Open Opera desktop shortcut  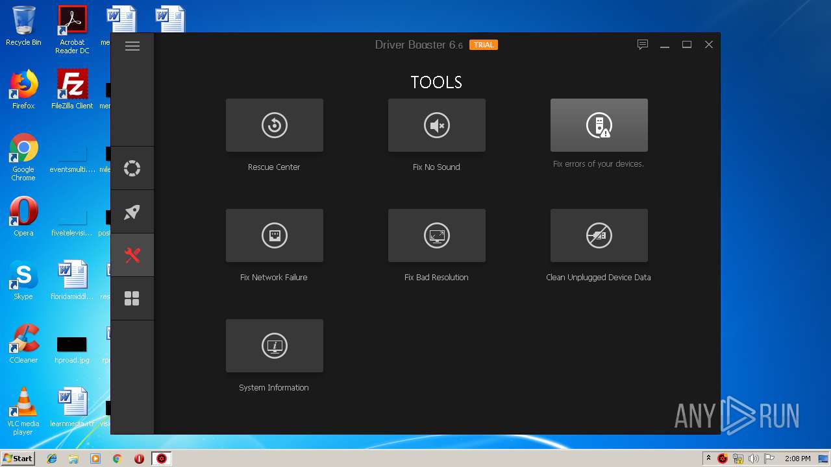click(x=23, y=216)
